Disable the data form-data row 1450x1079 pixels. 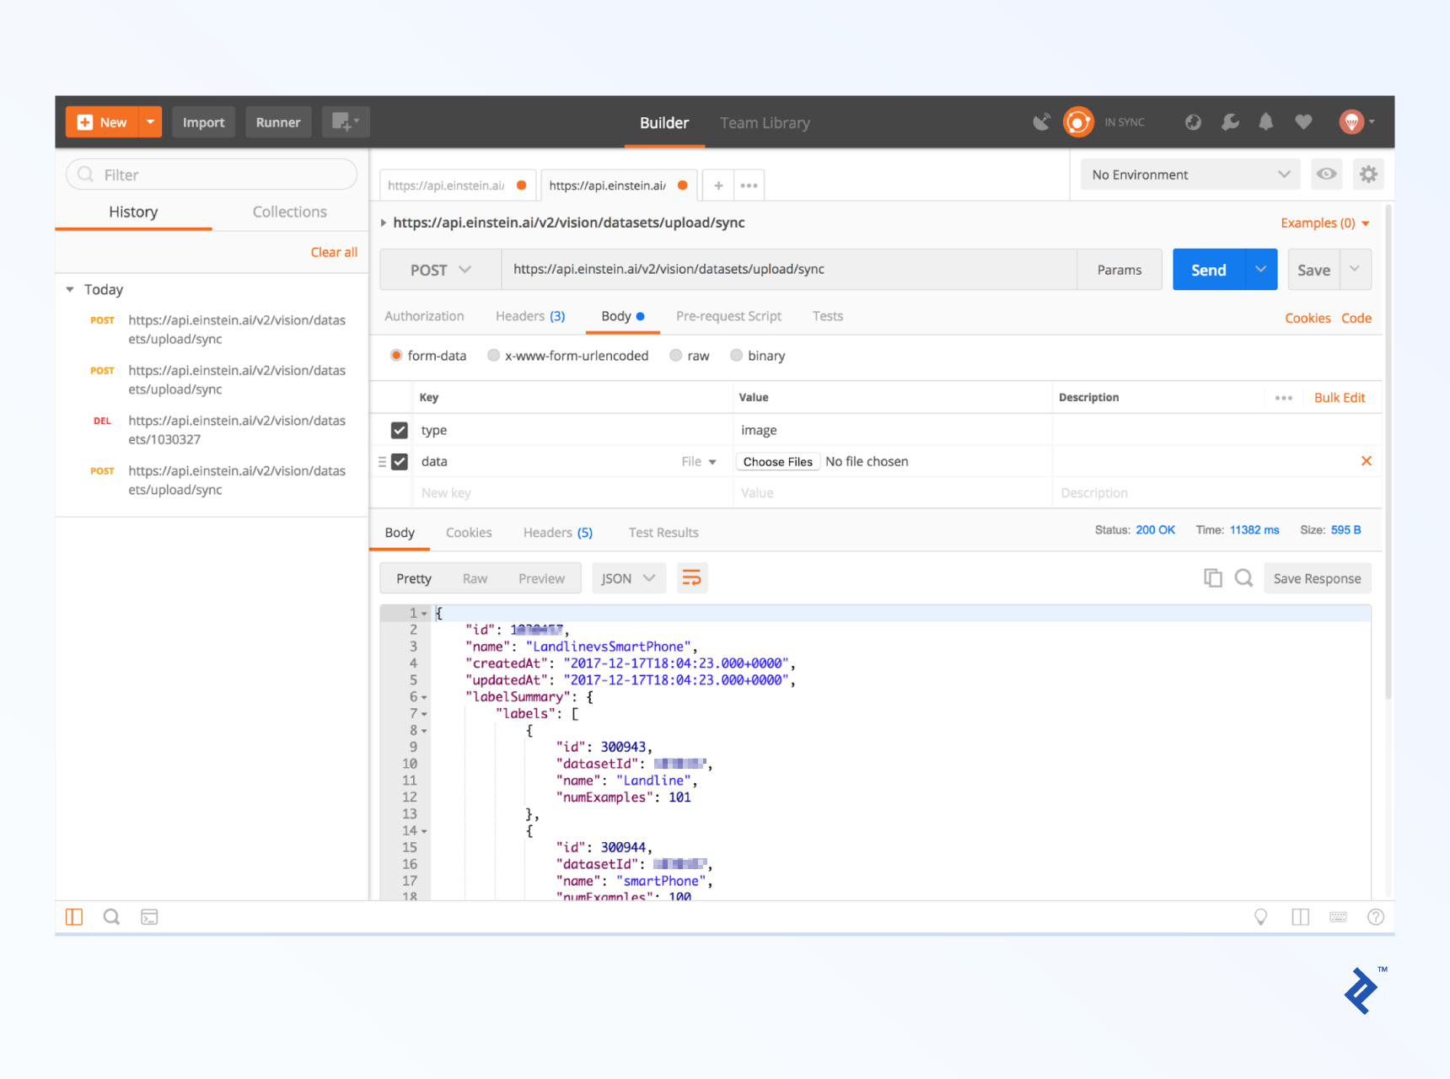coord(398,461)
